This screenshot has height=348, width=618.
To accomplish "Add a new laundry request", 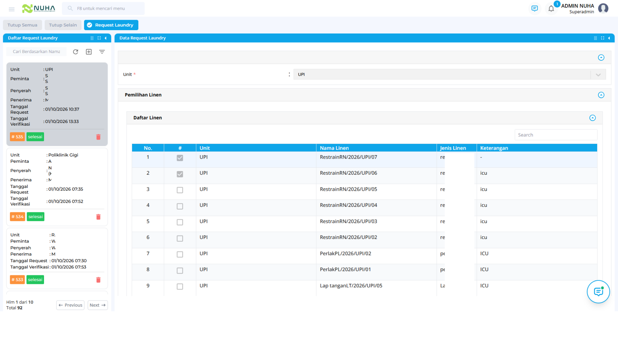I will tap(89, 52).
